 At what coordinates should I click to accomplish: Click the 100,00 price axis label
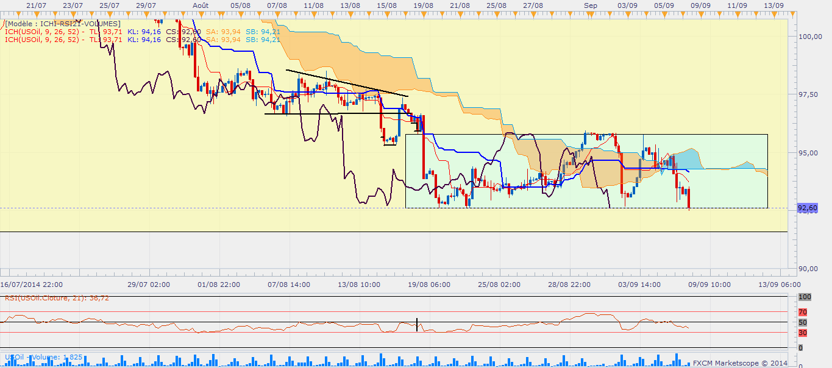click(x=809, y=37)
